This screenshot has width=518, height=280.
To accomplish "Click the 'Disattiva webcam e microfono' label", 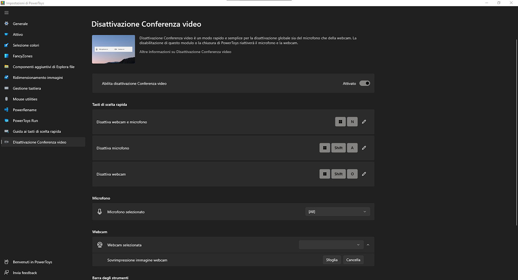I will point(122,122).
